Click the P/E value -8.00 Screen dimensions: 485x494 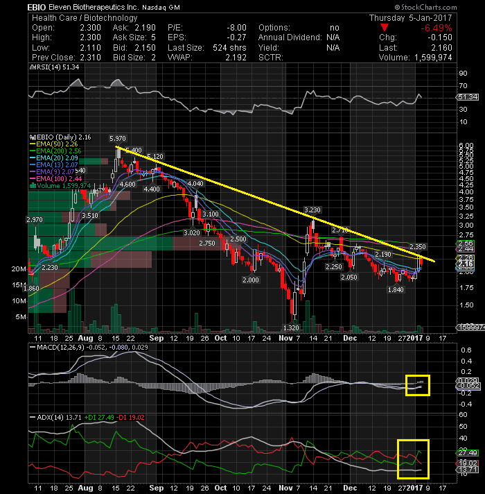pyautogui.click(x=236, y=28)
